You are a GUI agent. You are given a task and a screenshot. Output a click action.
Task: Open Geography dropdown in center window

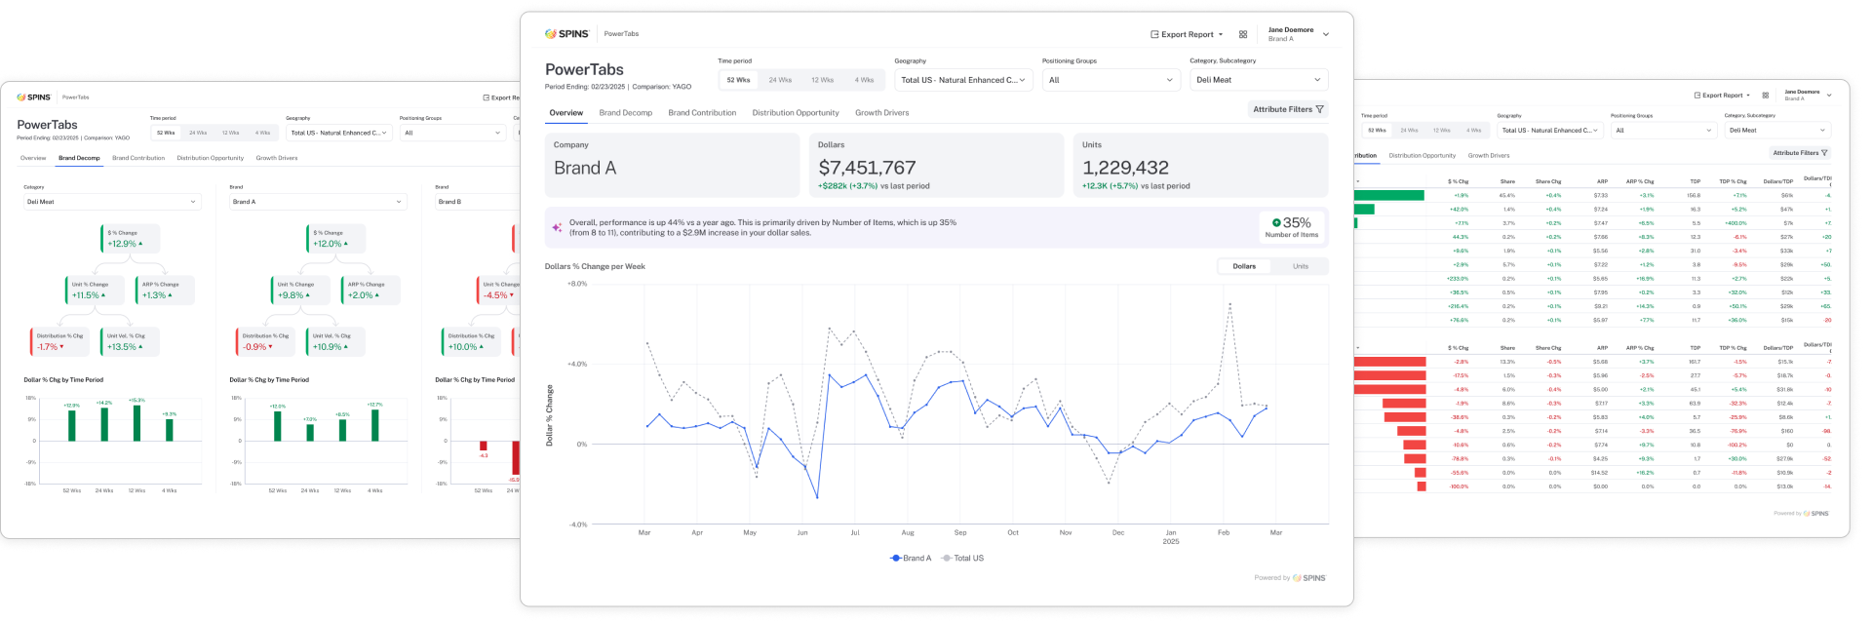pos(963,80)
